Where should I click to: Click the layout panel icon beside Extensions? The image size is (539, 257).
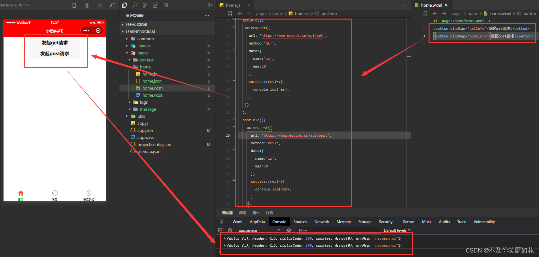(166, 5)
